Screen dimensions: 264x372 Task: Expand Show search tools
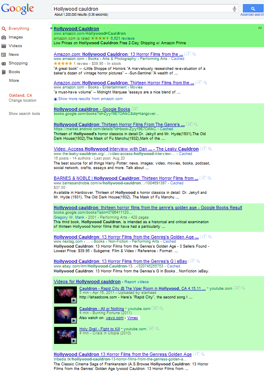(x=24, y=114)
